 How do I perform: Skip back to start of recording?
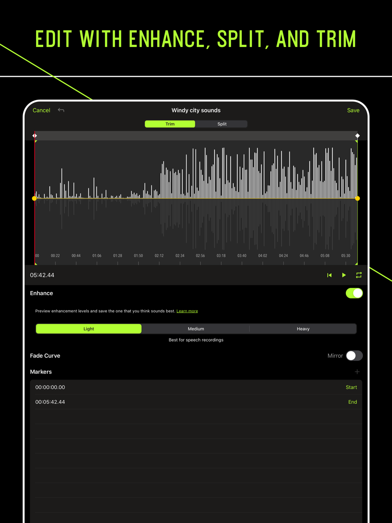(x=329, y=275)
